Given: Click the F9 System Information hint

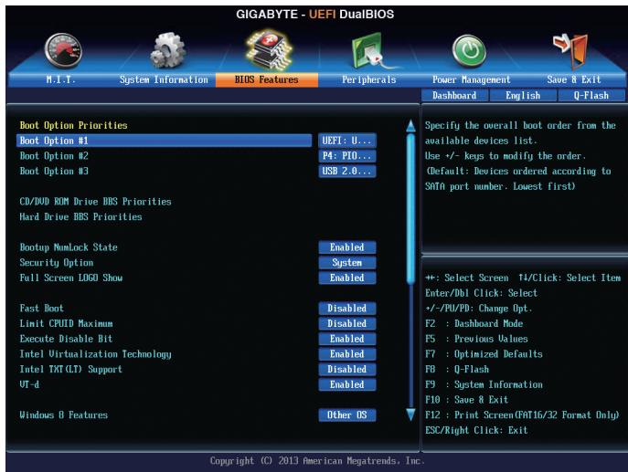Looking at the screenshot, I should point(484,384).
